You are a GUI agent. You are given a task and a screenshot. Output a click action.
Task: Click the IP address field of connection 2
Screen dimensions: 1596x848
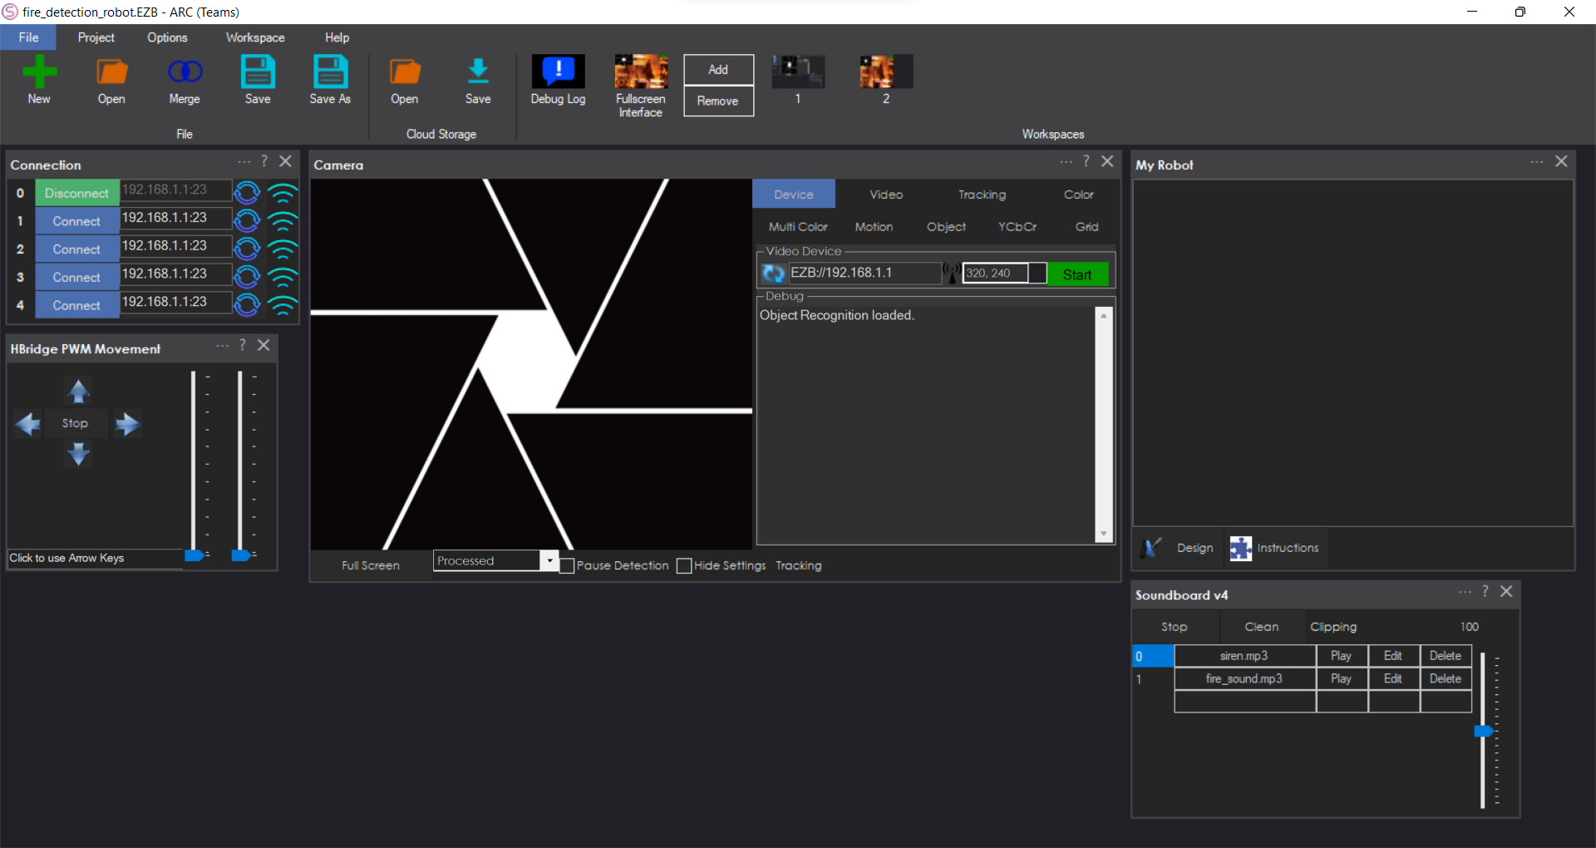[175, 246]
